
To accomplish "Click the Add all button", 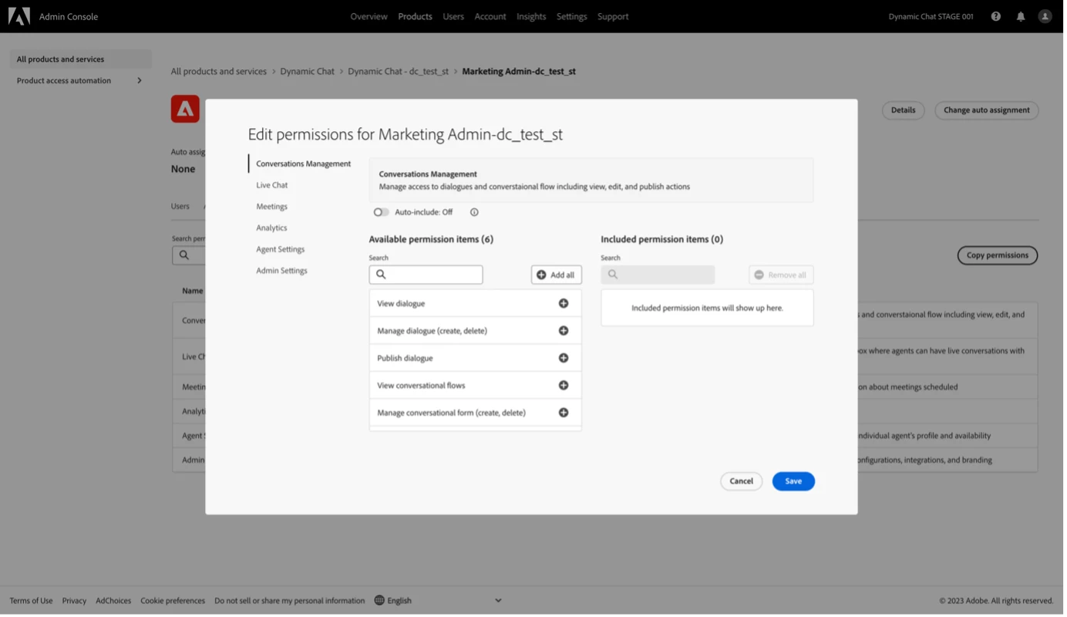I will 558,276.
